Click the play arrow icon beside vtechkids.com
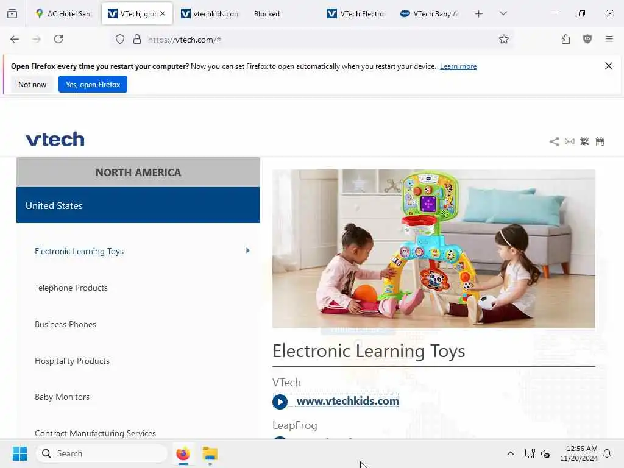The height and width of the screenshot is (468, 624). (280, 402)
